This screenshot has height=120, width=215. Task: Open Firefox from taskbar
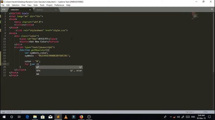tap(81, 117)
